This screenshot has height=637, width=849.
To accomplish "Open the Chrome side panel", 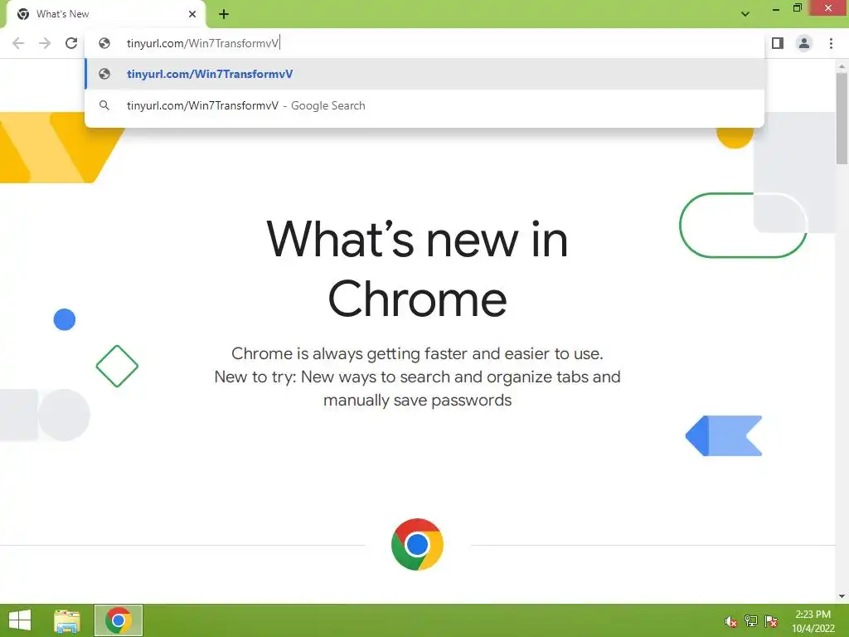I will point(778,43).
